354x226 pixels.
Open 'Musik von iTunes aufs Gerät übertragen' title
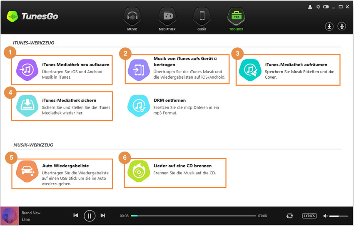click(185, 62)
